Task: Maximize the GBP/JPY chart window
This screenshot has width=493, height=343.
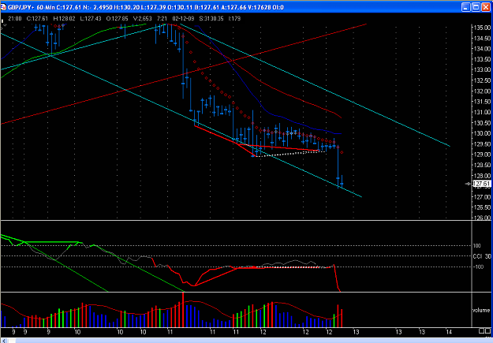Action: pos(476,7)
